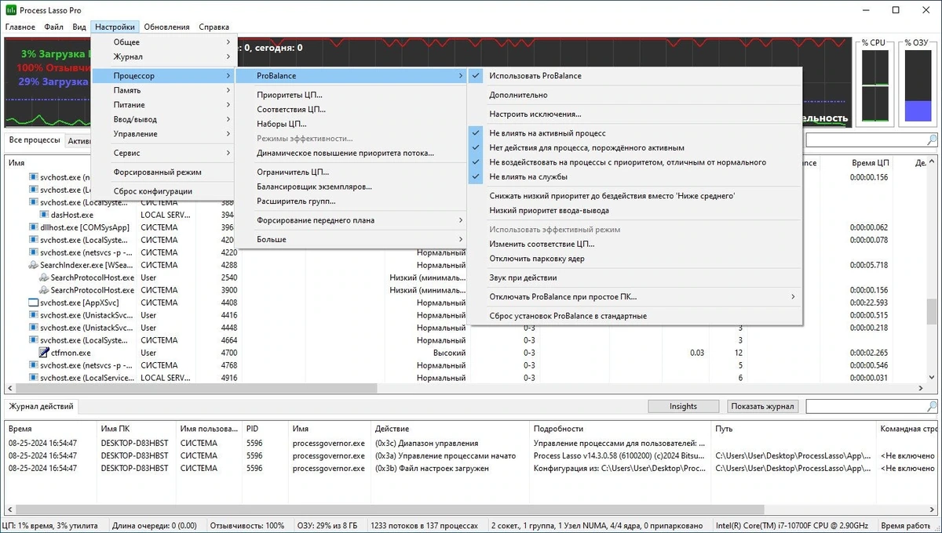The image size is (942, 533).
Task: Open the 'Обновления' menu
Action: 166,27
